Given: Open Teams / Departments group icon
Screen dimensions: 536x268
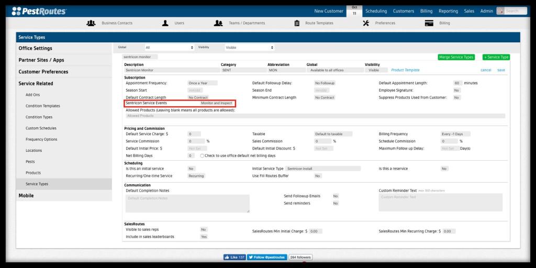Looking at the screenshot, I should (219, 23).
